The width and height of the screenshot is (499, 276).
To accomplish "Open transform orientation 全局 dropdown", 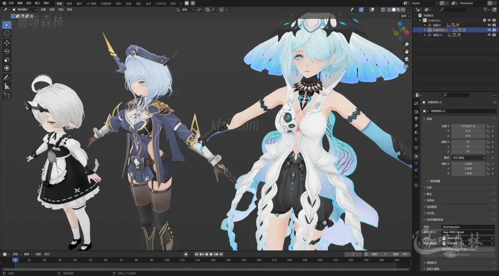I will point(185,10).
